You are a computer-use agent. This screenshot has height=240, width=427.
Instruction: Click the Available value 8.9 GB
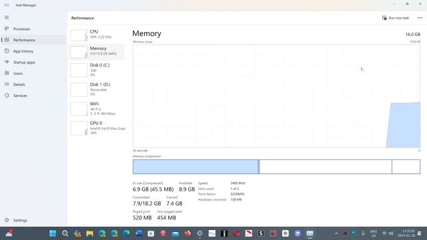pyautogui.click(x=187, y=189)
